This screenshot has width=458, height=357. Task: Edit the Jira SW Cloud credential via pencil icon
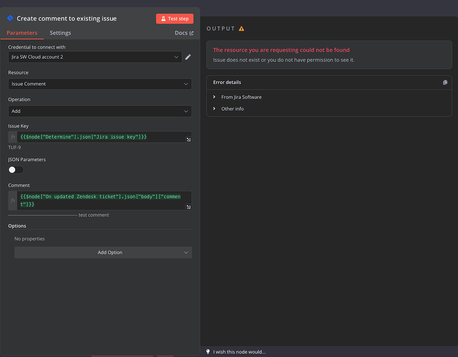[188, 57]
